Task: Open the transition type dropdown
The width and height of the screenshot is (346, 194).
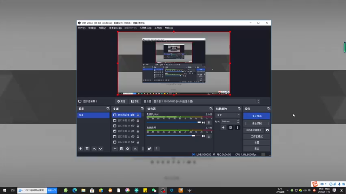Action: pyautogui.click(x=228, y=115)
